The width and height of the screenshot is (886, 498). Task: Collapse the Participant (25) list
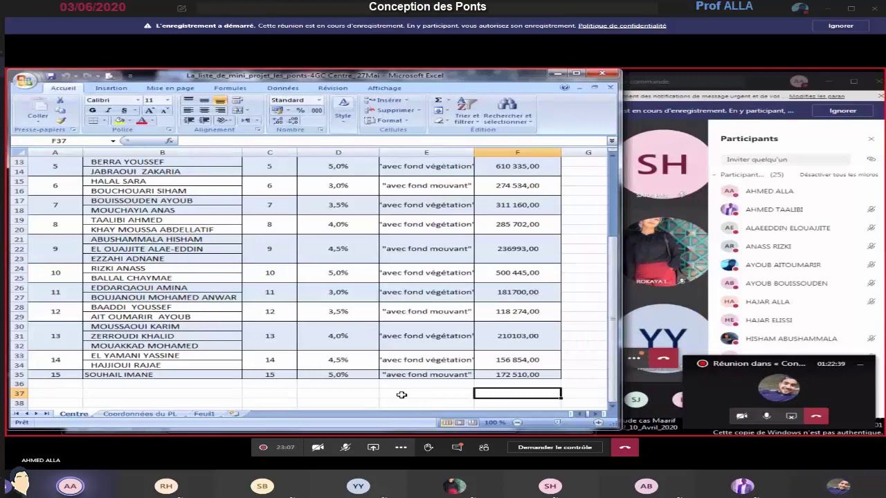pyautogui.click(x=715, y=175)
